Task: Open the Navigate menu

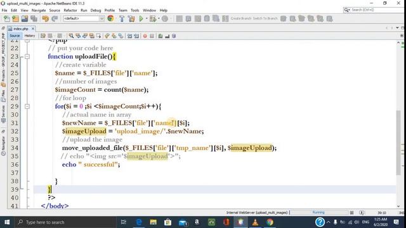Action: [39, 10]
